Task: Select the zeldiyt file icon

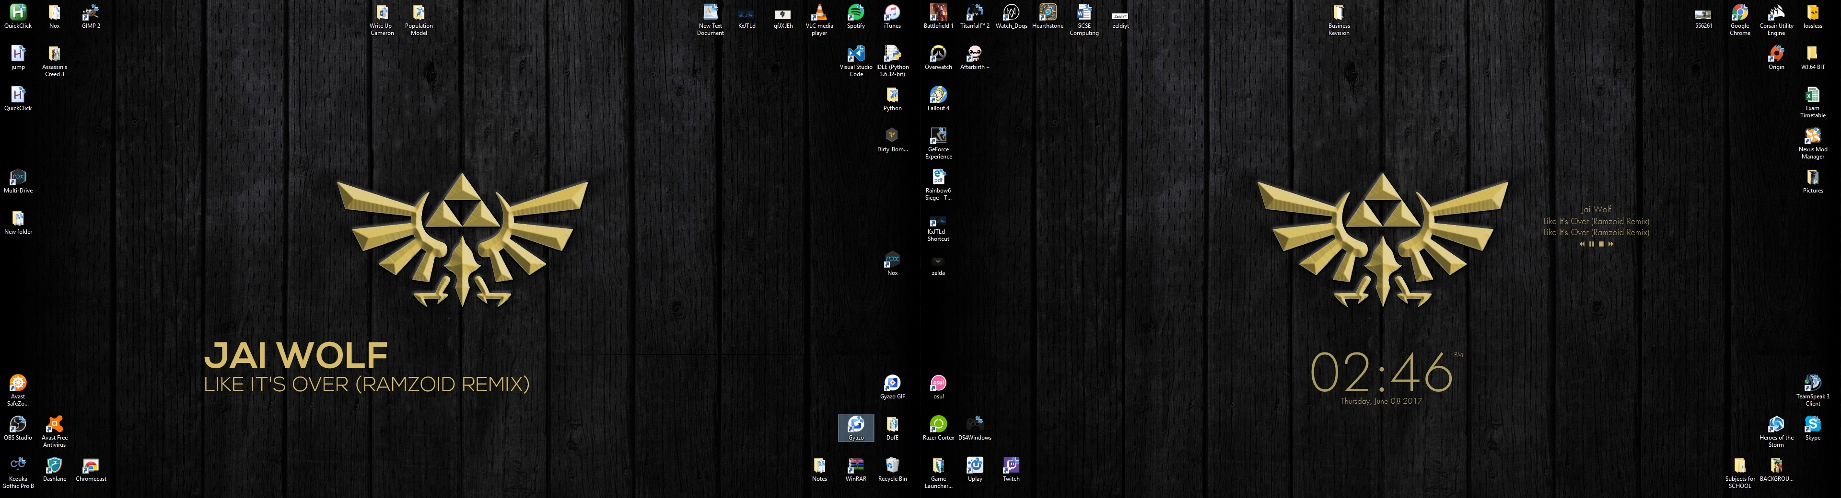Action: coord(1120,19)
